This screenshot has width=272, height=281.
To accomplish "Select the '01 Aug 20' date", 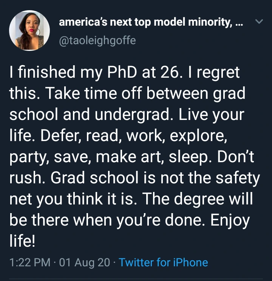I will point(84,263).
